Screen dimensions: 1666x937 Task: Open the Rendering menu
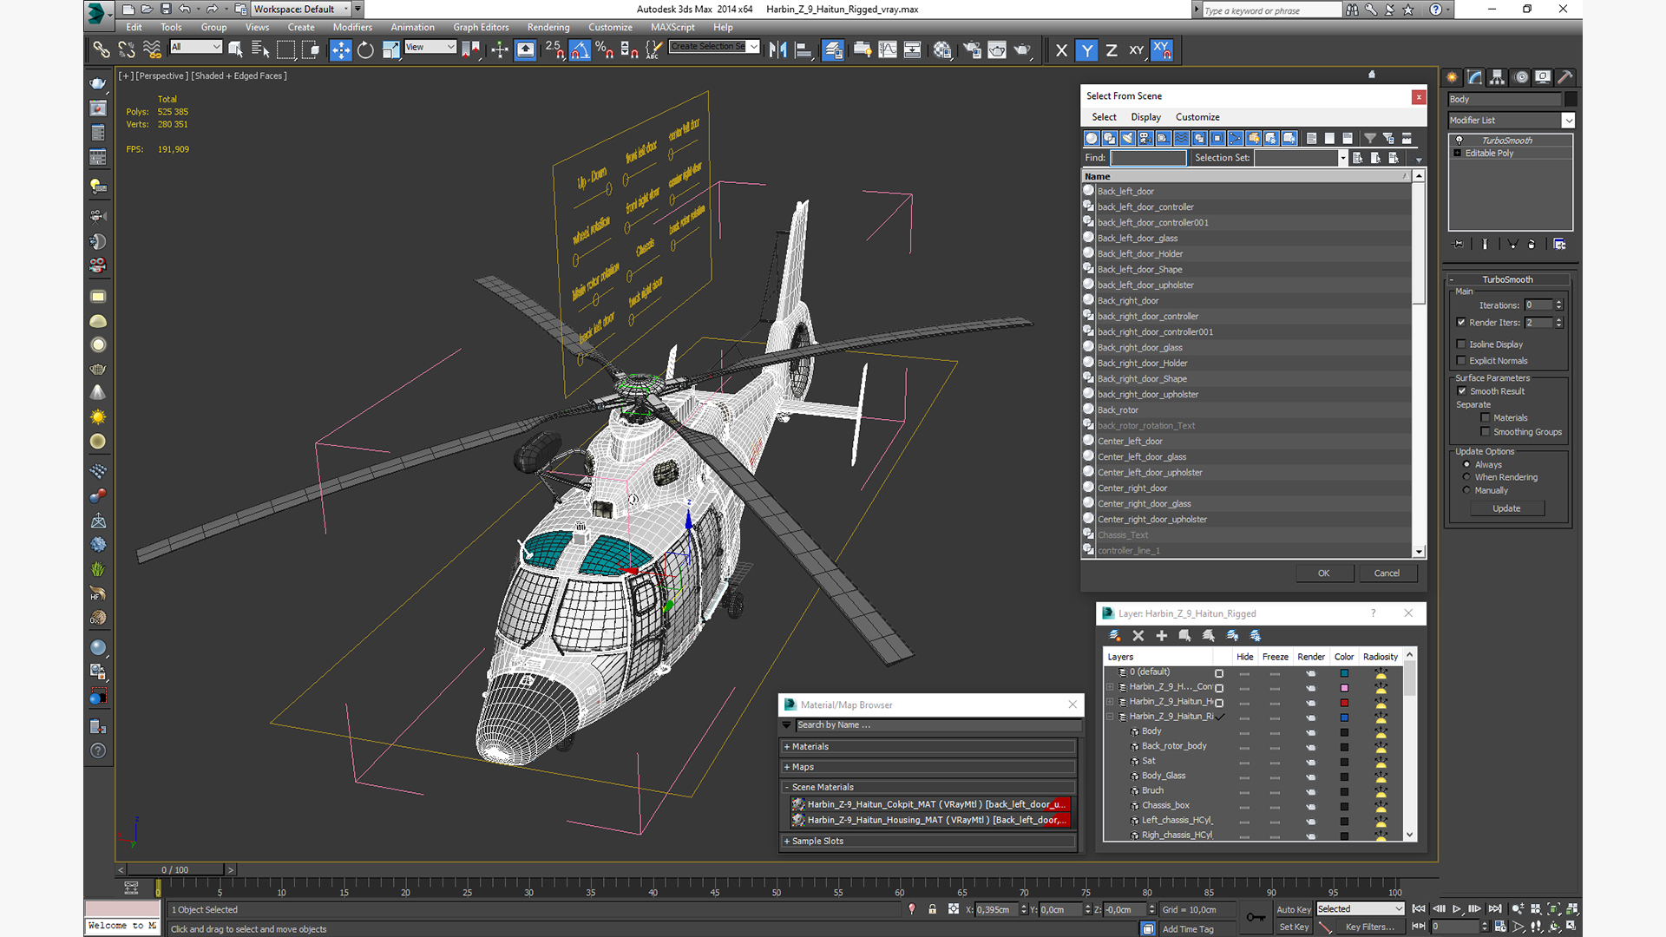coord(548,28)
